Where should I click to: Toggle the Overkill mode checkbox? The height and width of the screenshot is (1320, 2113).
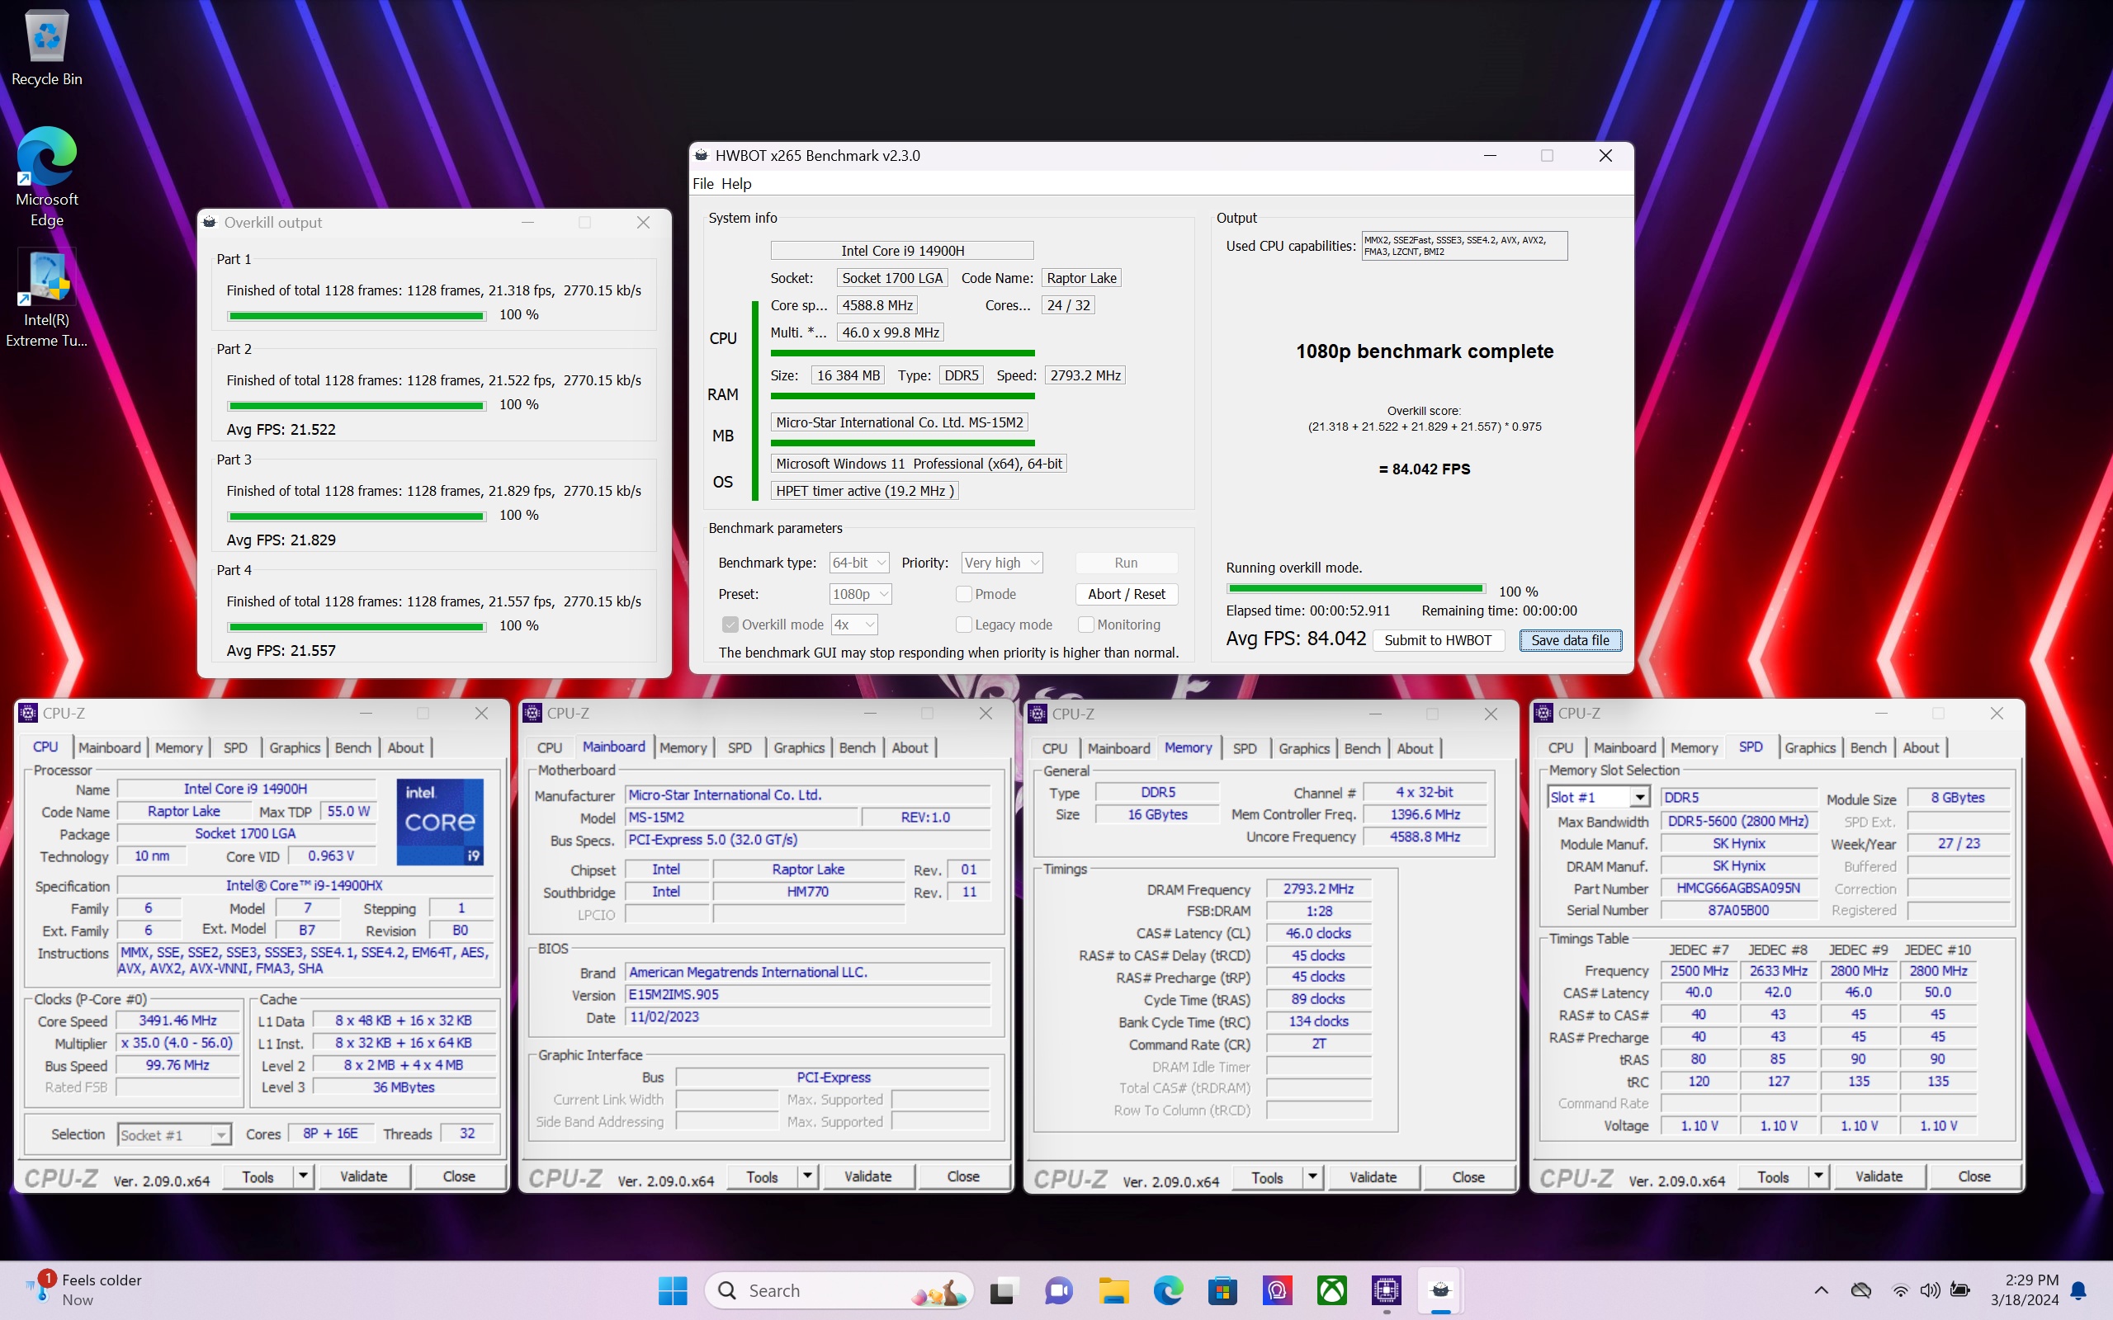[730, 625]
